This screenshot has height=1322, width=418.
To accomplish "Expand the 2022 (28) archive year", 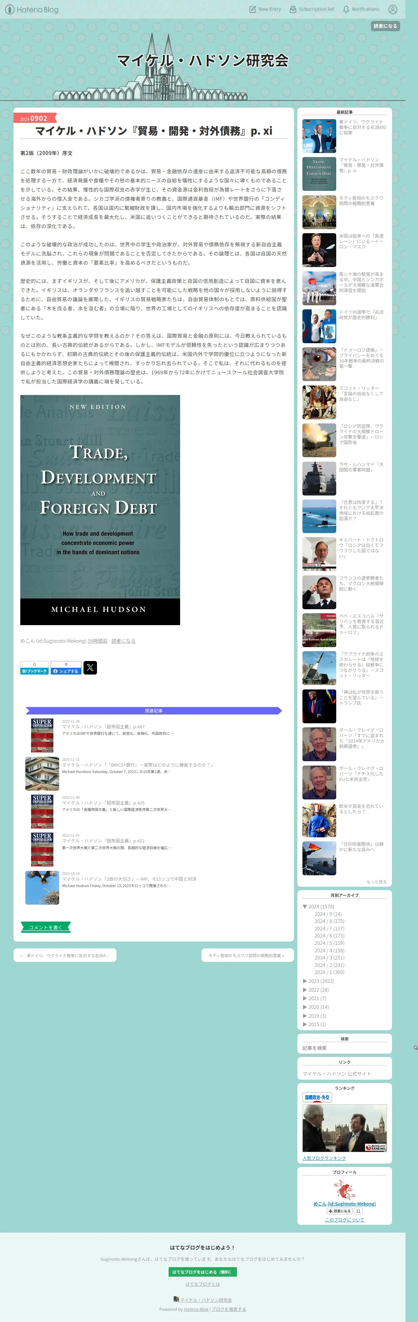I will (x=305, y=990).
